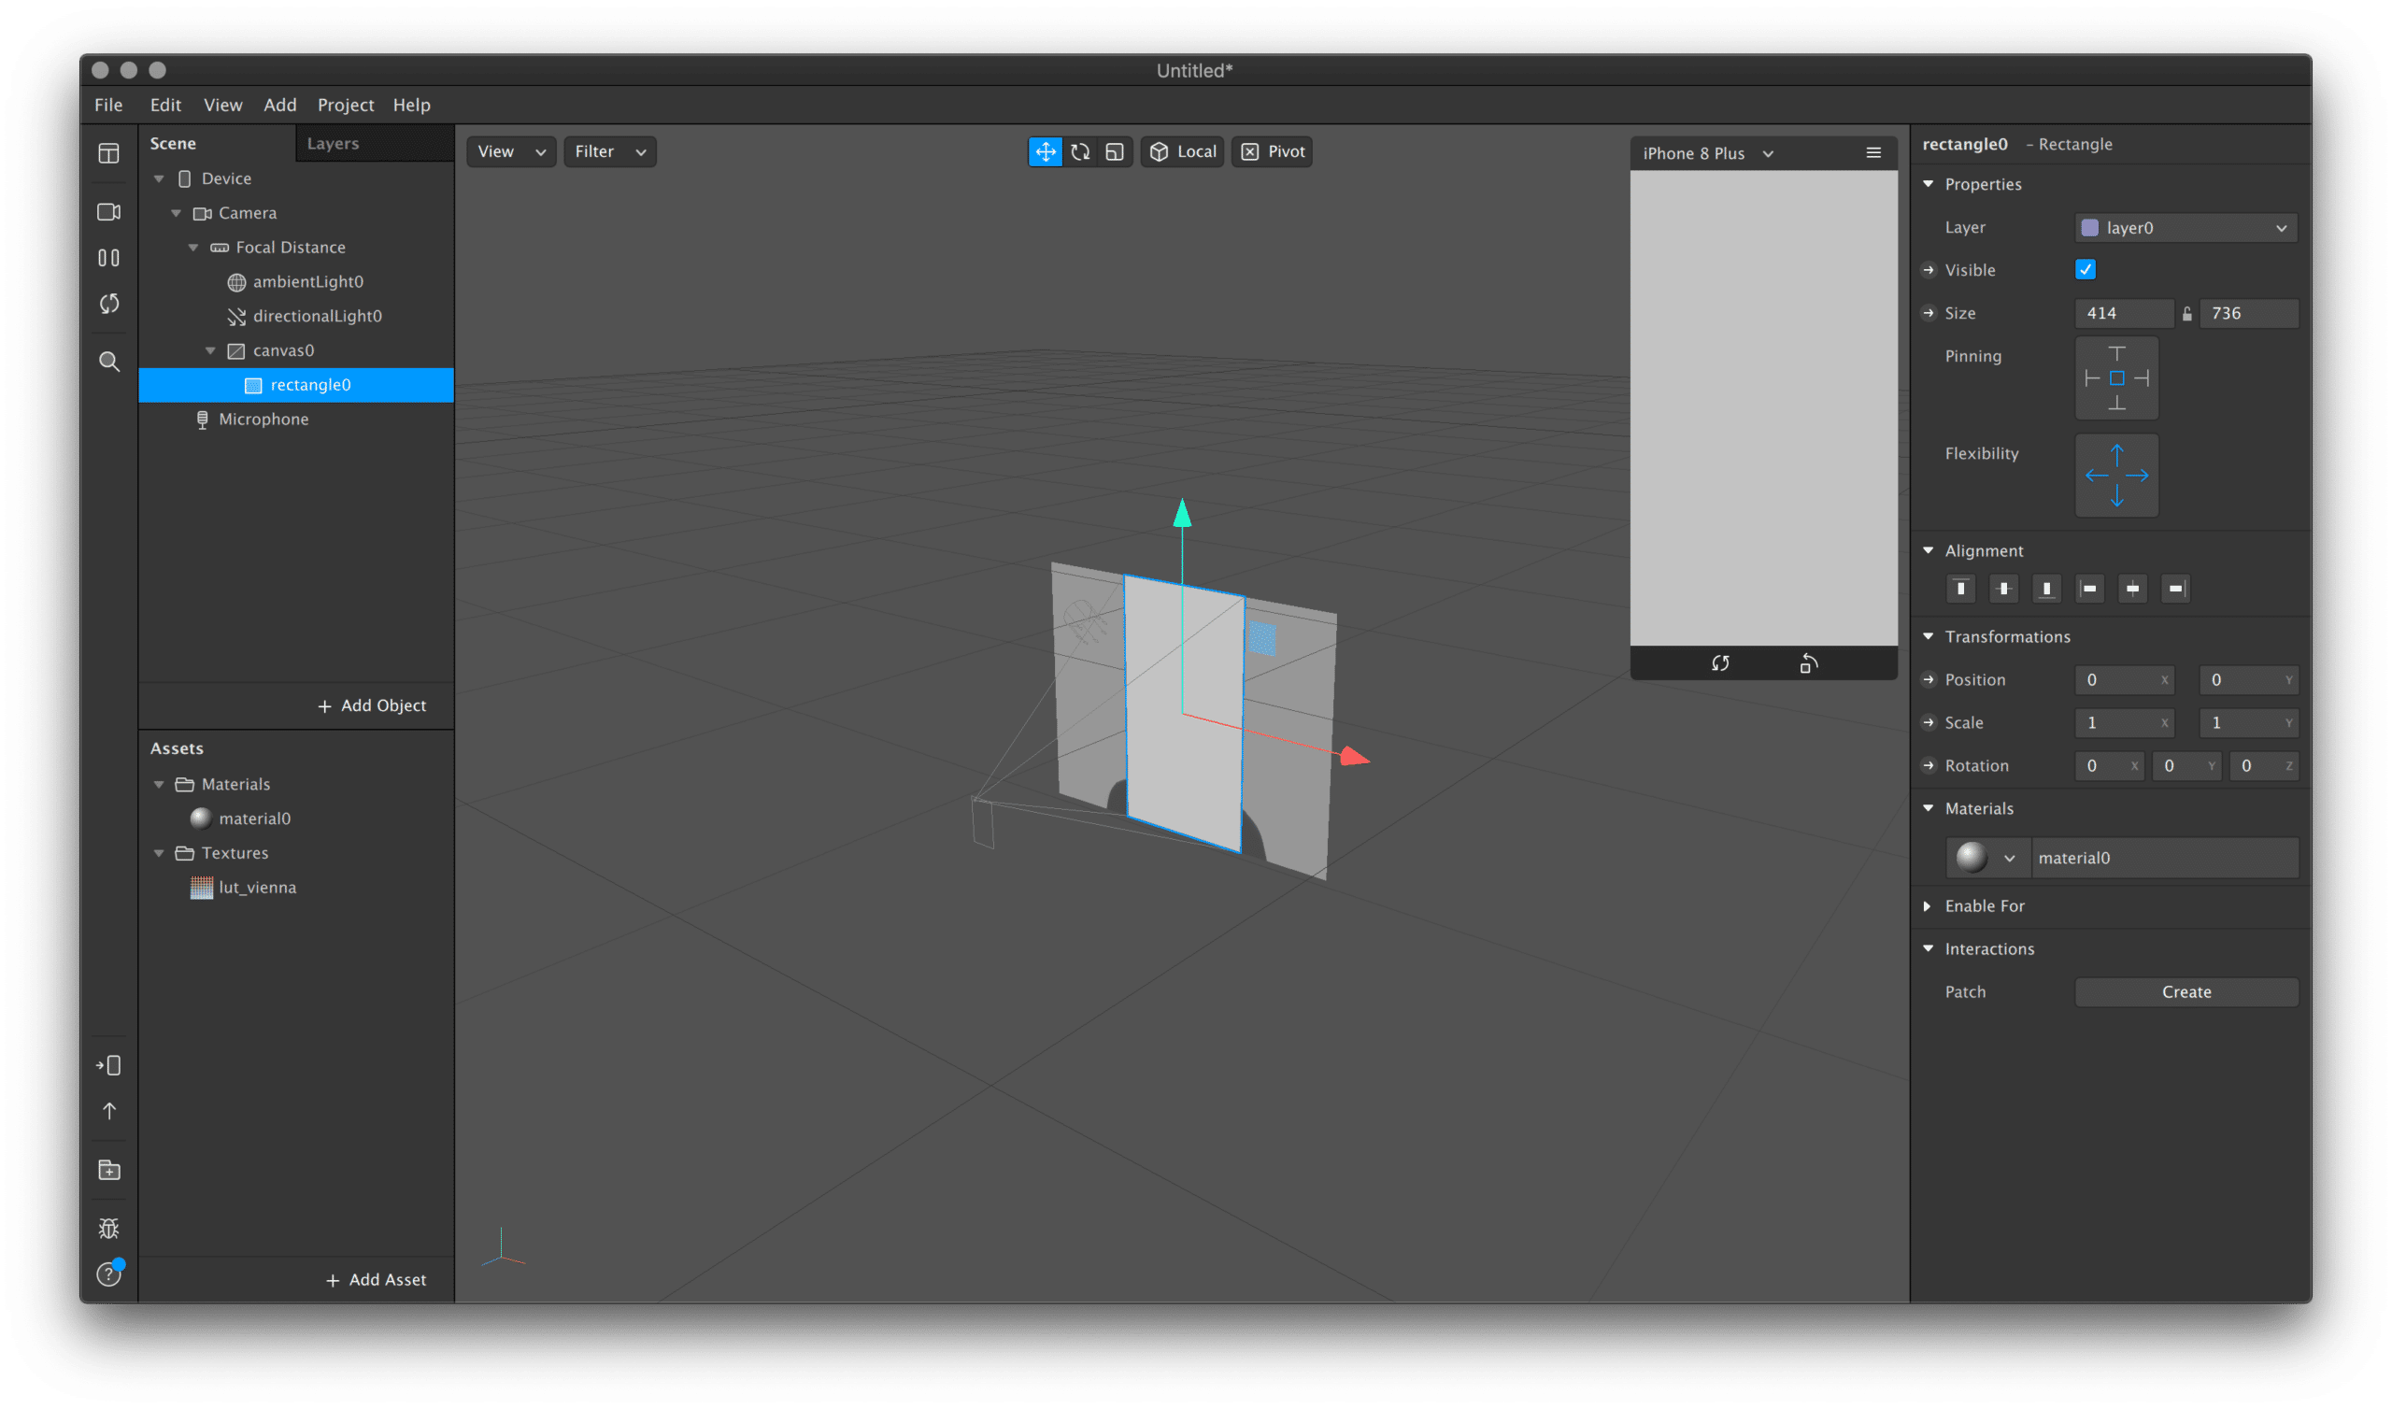Click the bug report icon

tap(109, 1229)
